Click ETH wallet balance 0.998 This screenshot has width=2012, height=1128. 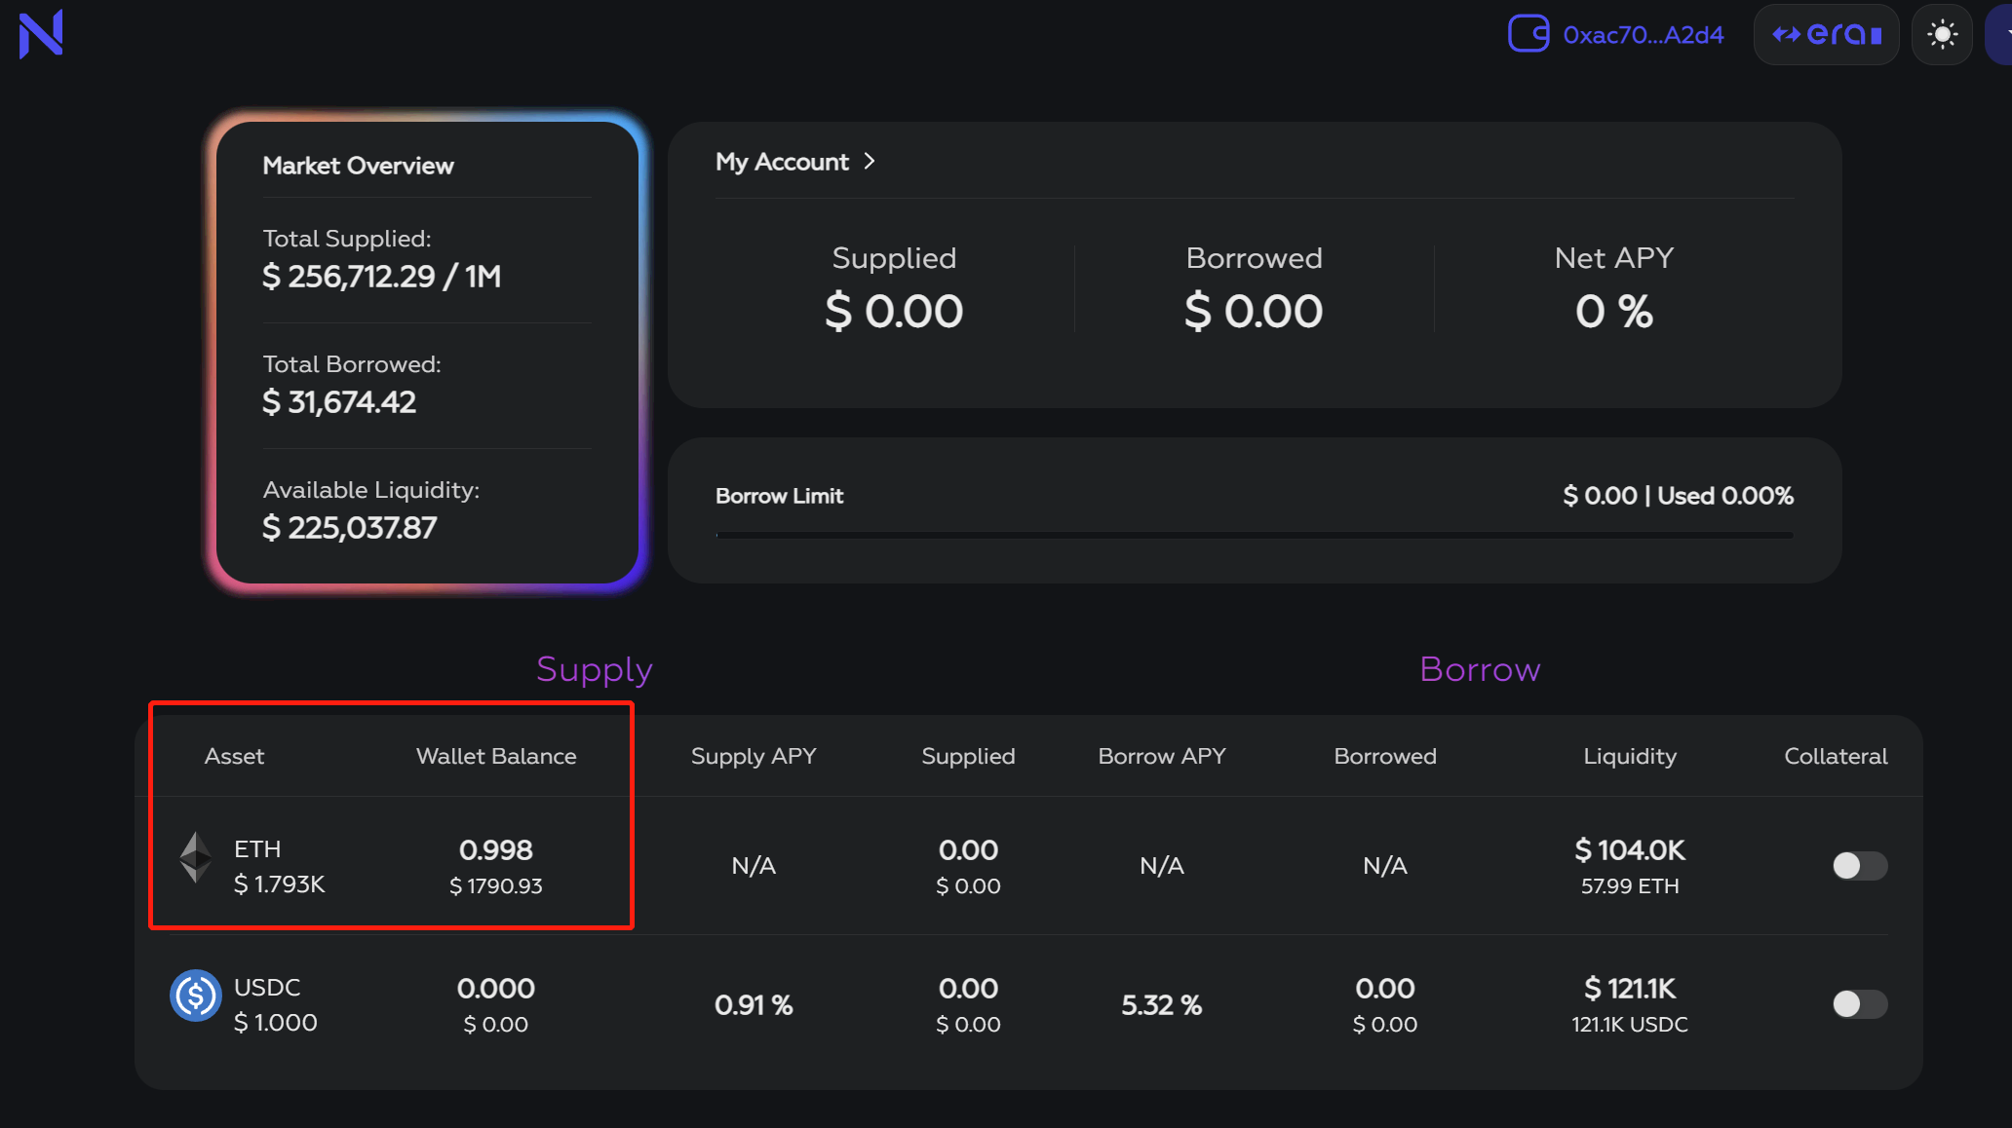tap(496, 849)
